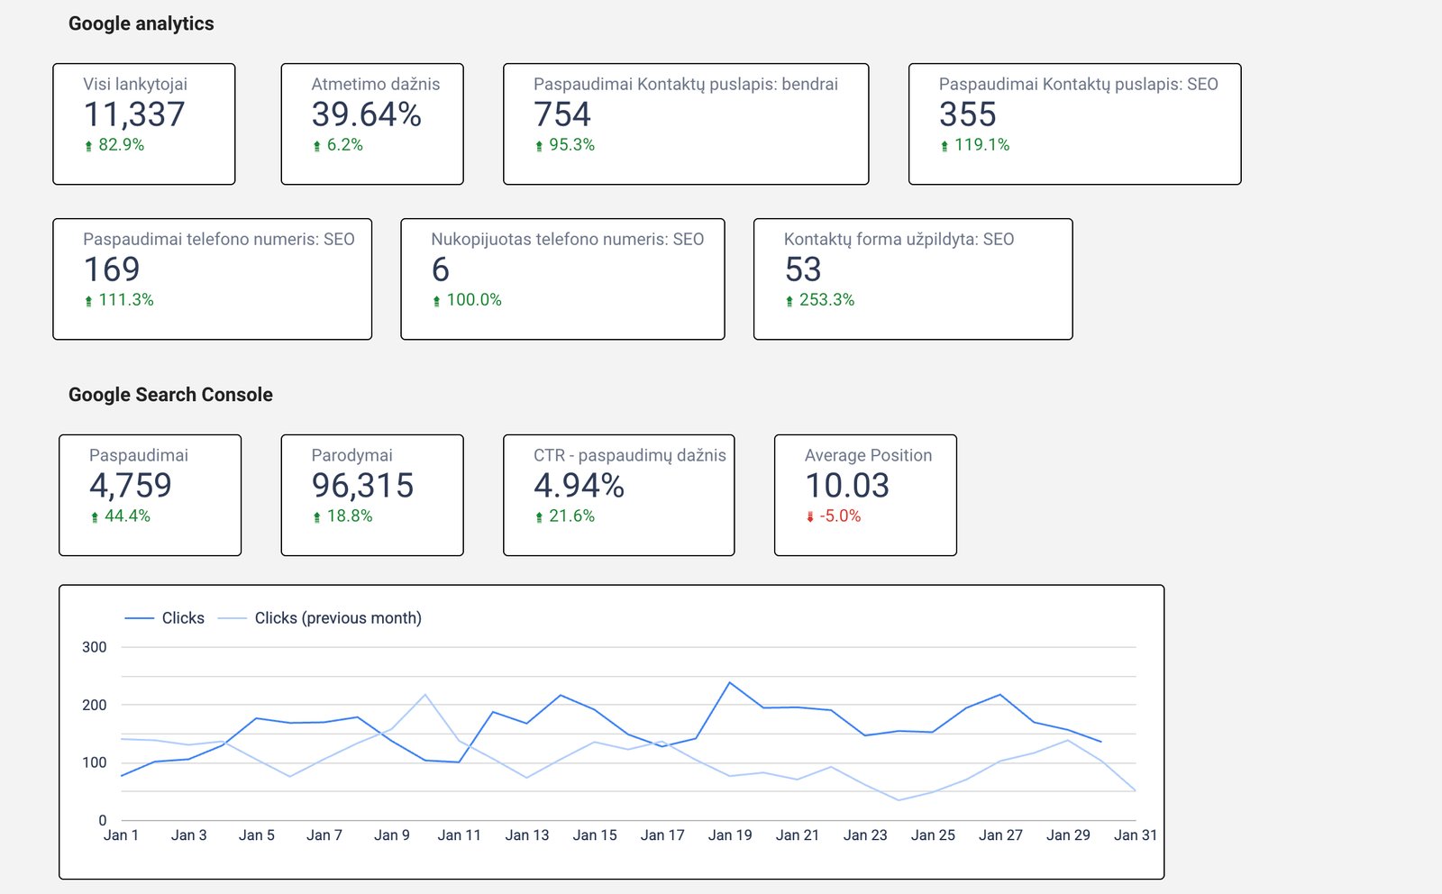Click the dark blue Clicks legend line
This screenshot has width=1442, height=894.
139,618
